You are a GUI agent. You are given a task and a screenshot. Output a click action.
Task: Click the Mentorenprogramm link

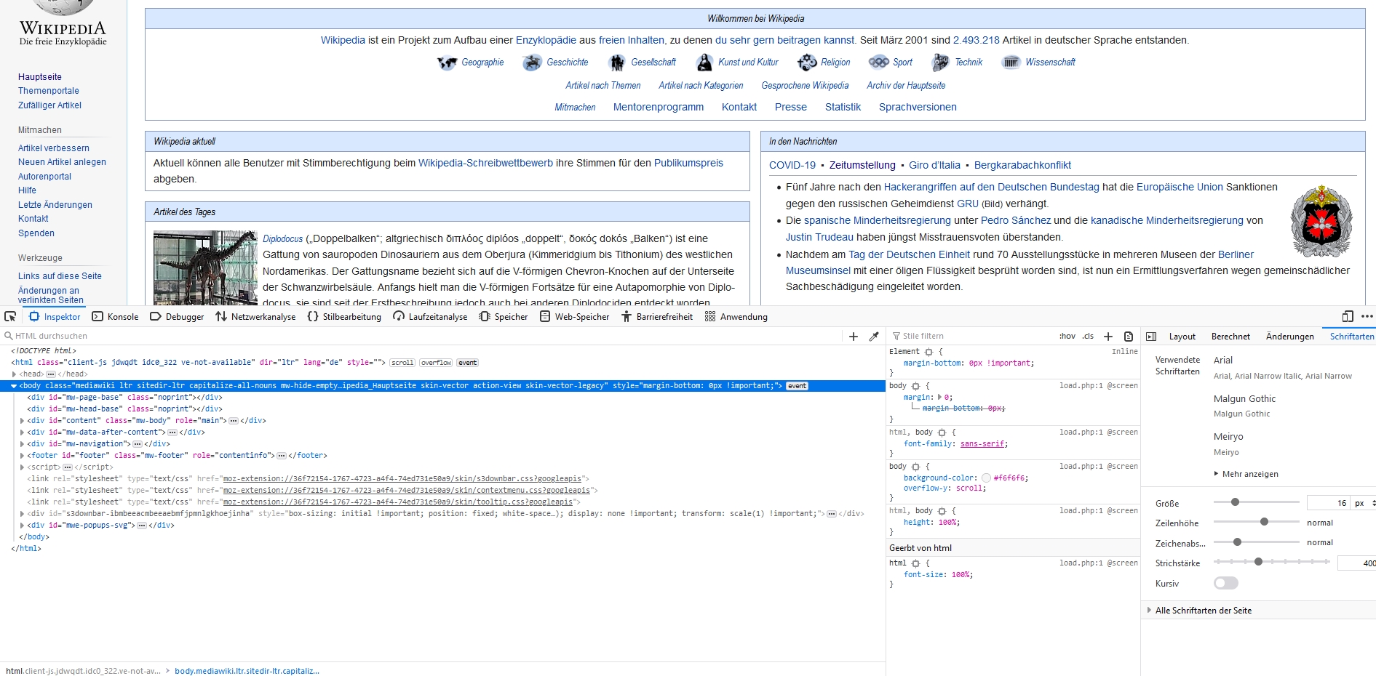[658, 107]
